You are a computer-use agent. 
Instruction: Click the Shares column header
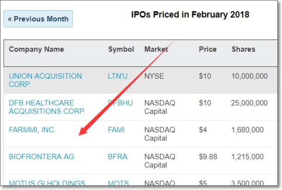[x=243, y=49]
